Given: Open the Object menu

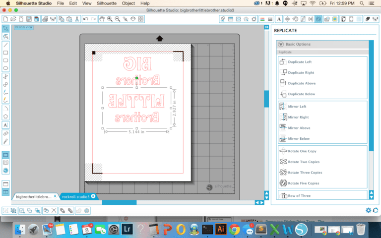Looking at the screenshot, I should 128,3.
